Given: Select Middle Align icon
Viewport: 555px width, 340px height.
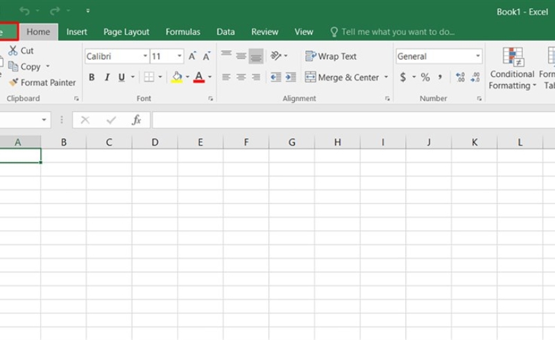Looking at the screenshot, I should [x=241, y=56].
